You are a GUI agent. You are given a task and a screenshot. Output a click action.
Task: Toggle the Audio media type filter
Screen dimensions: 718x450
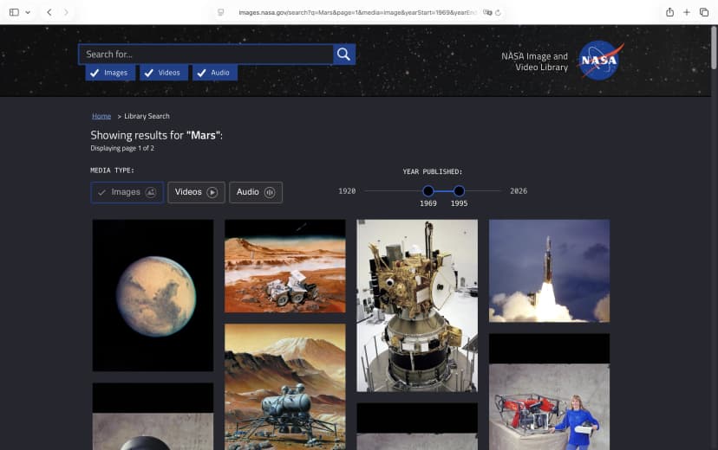coord(256,192)
